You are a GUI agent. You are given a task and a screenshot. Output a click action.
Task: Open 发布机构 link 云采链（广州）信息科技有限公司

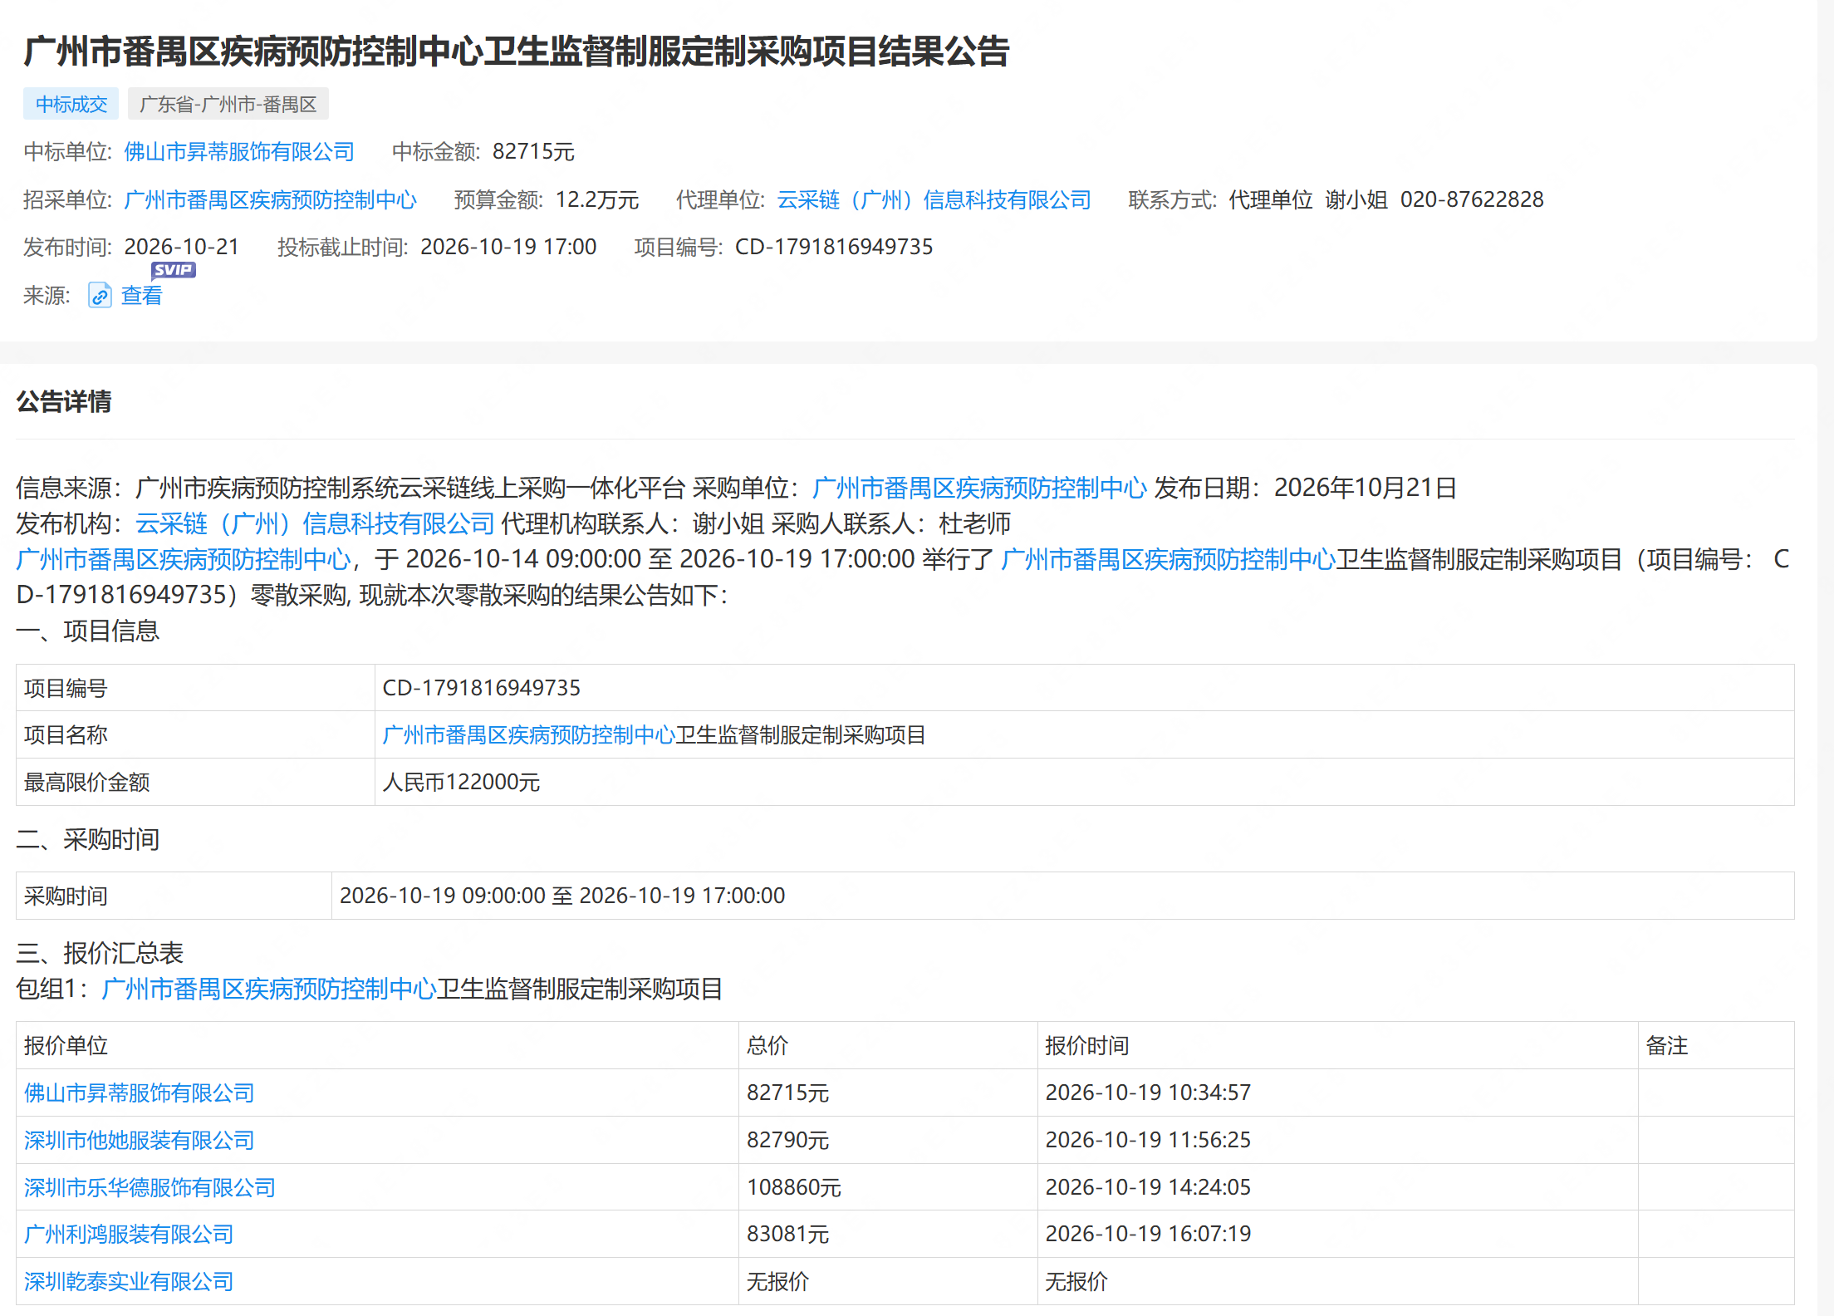315,523
